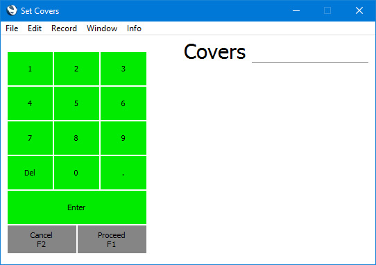This screenshot has height=265, width=376.
Task: Tap keypad digit 8
Action: (76, 138)
